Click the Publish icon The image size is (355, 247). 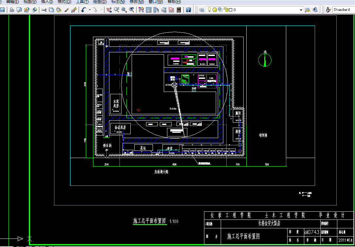point(27,10)
